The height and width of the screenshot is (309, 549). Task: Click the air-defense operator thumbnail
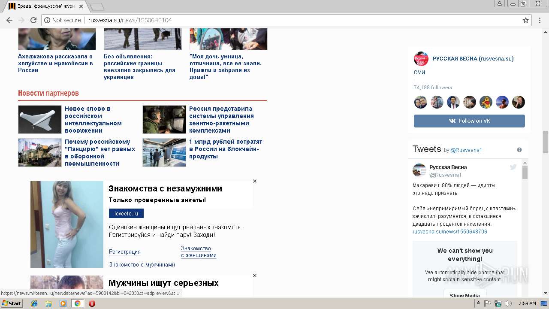pos(164,120)
